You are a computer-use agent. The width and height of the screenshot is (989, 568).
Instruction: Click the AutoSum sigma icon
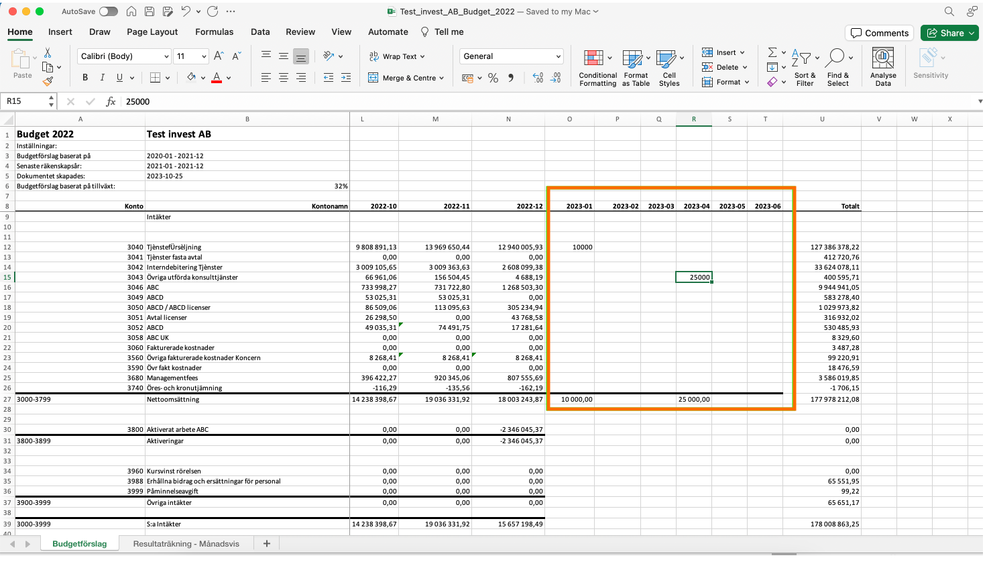[772, 52]
